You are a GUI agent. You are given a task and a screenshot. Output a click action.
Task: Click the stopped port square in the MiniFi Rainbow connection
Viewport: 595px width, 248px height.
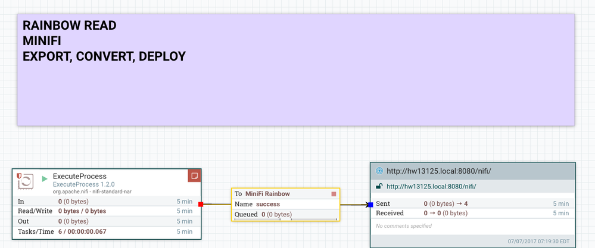(x=334, y=194)
